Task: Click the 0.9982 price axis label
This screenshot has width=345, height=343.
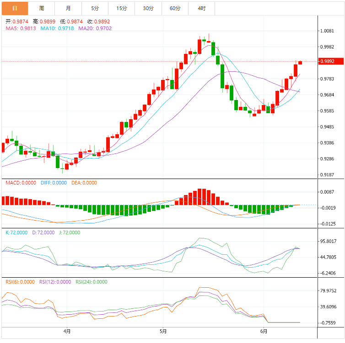Action: click(327, 47)
